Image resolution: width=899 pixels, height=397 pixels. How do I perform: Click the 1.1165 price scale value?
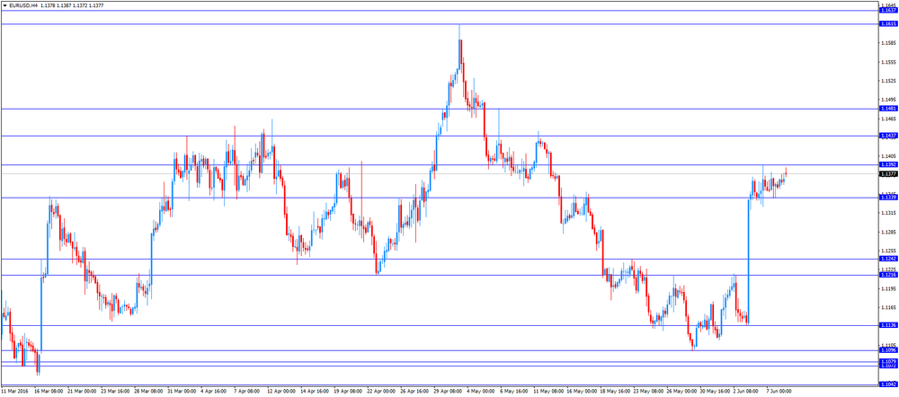tap(889, 308)
